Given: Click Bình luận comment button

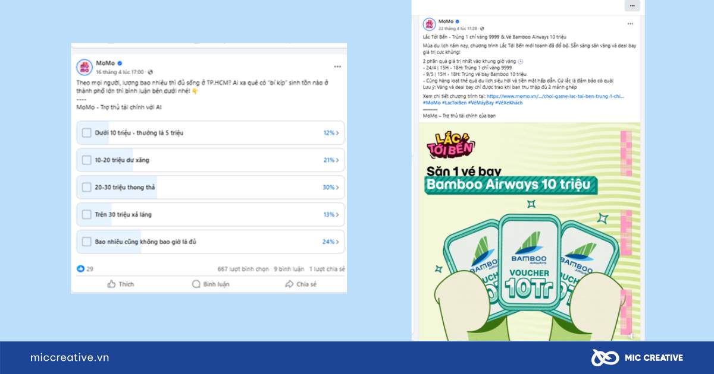Looking at the screenshot, I should (x=211, y=284).
